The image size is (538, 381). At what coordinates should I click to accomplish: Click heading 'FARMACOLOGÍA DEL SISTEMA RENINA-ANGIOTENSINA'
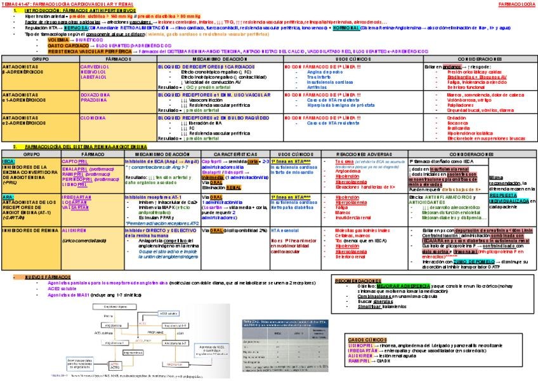pos(86,147)
